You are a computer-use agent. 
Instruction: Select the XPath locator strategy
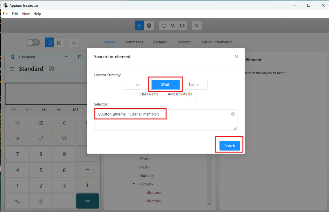(165, 85)
